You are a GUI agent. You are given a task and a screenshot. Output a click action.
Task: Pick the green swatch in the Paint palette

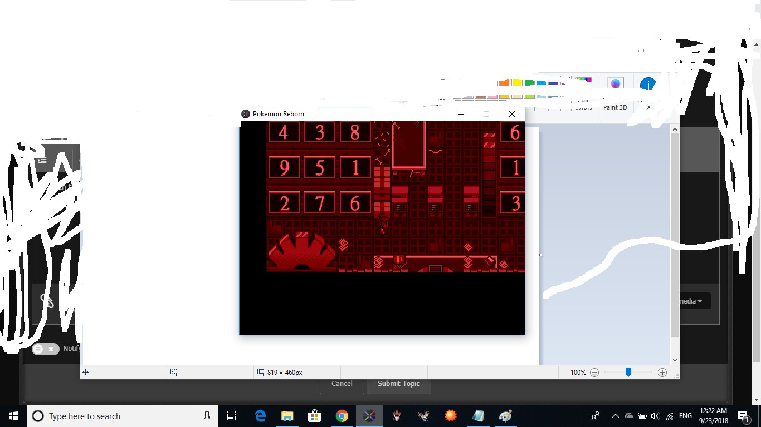528,83
